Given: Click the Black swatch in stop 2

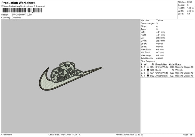Looking at the screenshot, I should 148,70.
